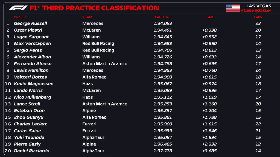280x157 pixels.
Task: Click the F1 logo icon
Action: [x=18, y=8]
